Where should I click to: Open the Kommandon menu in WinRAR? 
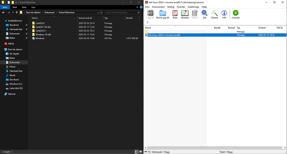(158, 7)
